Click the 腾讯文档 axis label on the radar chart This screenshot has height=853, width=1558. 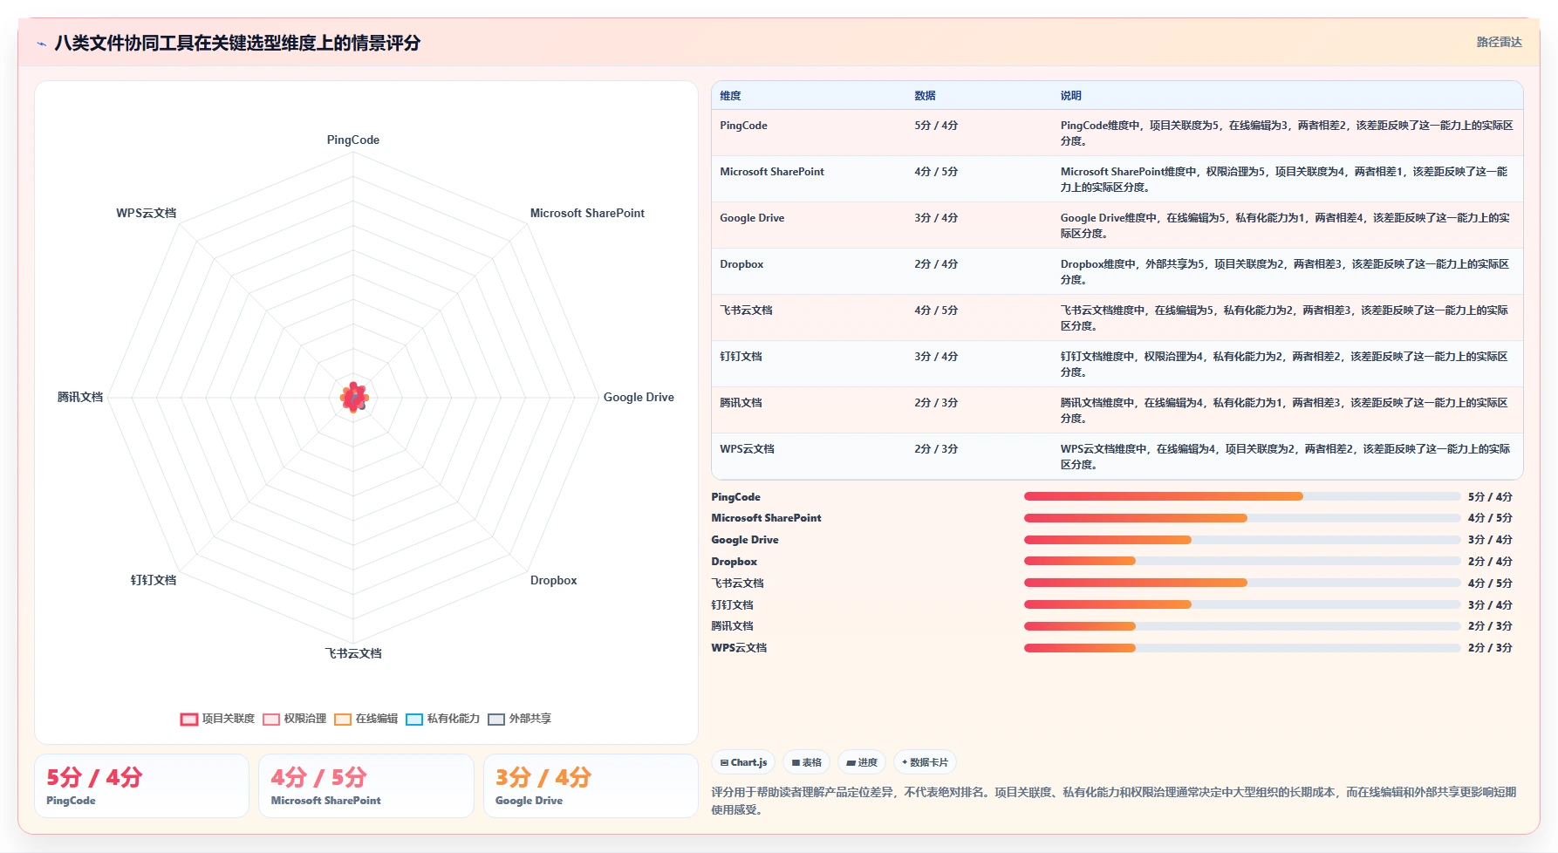coord(80,398)
